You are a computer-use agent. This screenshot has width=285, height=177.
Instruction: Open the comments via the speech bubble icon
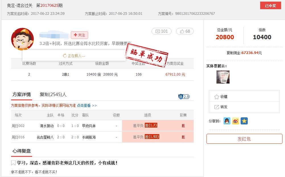[x=158, y=31]
